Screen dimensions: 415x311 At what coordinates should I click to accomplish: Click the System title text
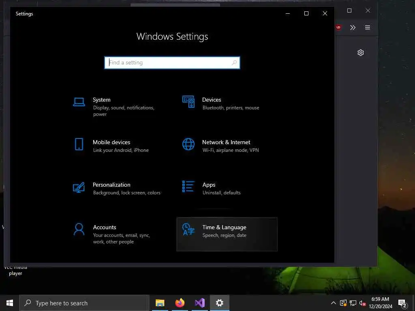coord(102,100)
